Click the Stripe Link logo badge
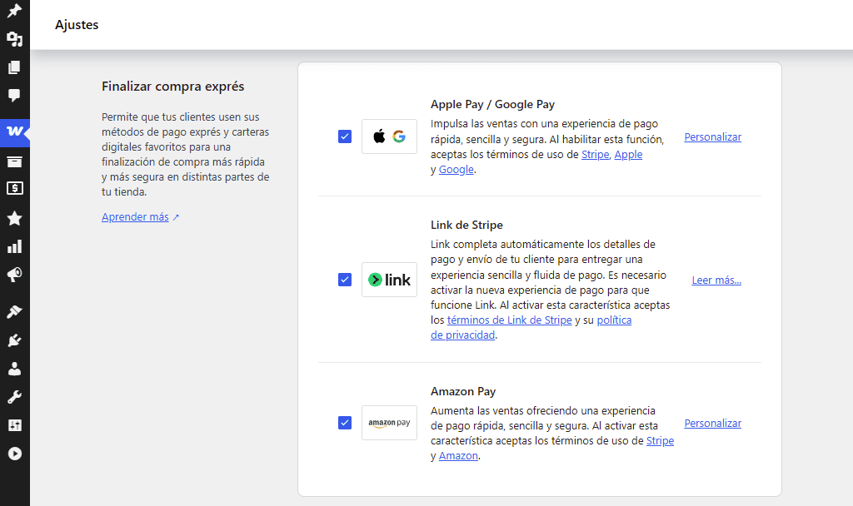 (x=390, y=280)
